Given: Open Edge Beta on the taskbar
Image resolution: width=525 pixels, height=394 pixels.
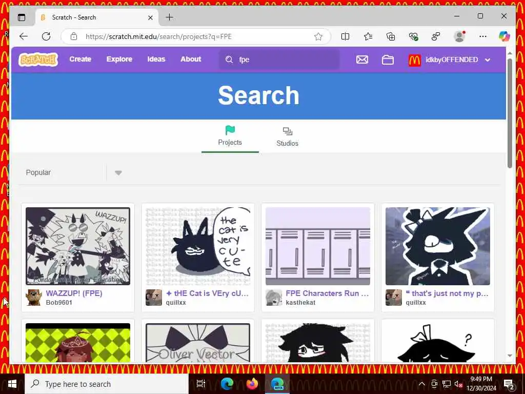Looking at the screenshot, I should (277, 384).
